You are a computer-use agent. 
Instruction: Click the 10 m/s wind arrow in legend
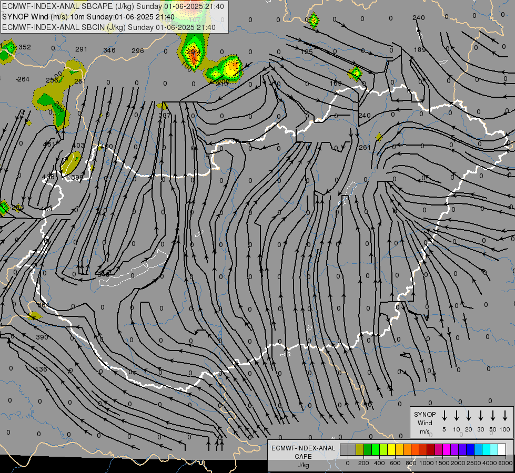(x=457, y=416)
